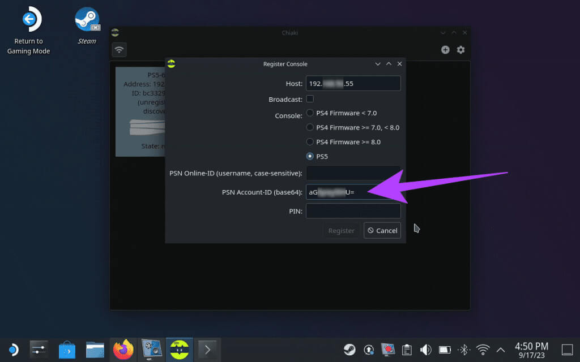This screenshot has height=362, width=580.
Task: Switch to the screenshot app in the taskbar
Action: 151,350
